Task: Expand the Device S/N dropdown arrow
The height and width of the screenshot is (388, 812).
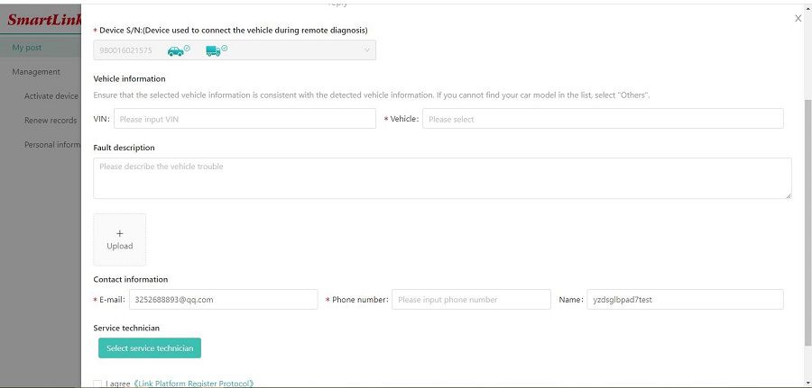Action: (x=366, y=50)
